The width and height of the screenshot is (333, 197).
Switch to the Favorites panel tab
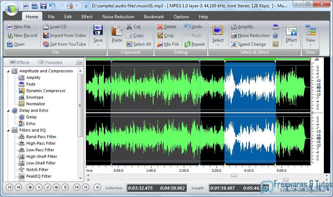coord(50,62)
